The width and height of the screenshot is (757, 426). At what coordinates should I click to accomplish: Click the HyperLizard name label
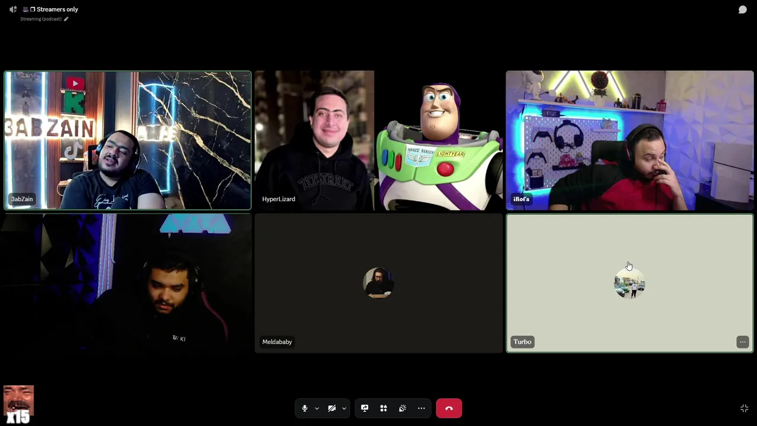pos(279,199)
